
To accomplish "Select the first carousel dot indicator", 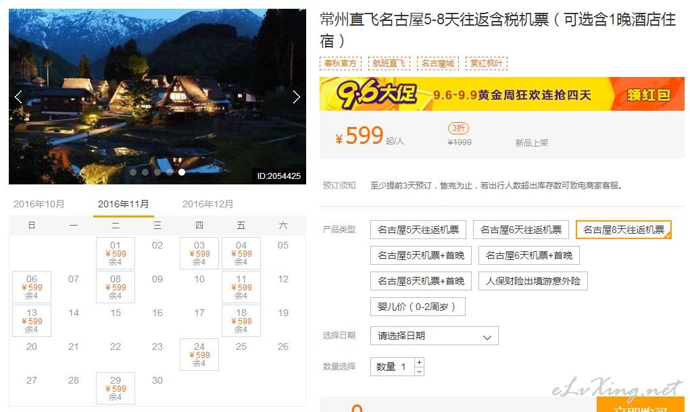I will point(133,172).
